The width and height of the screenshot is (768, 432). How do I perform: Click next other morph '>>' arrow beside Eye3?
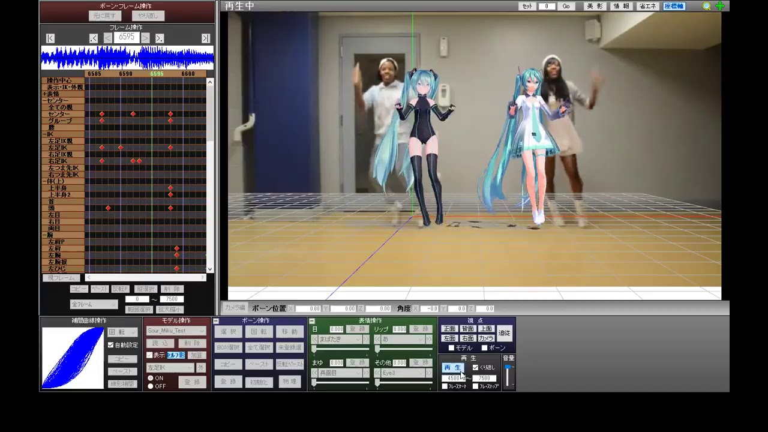429,373
